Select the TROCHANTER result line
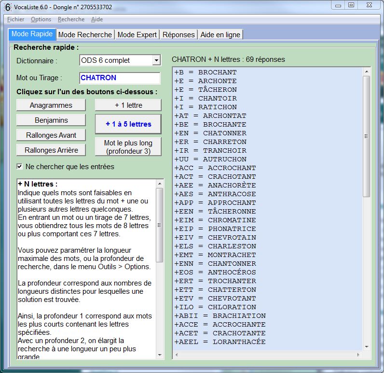Viewport: 384px width, 373px height. 215,281
